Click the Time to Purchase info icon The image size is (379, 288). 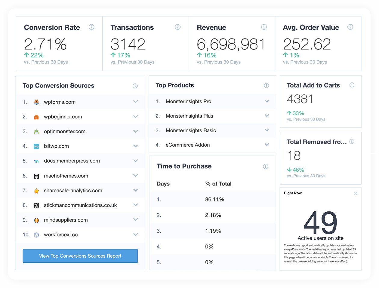[x=266, y=166]
